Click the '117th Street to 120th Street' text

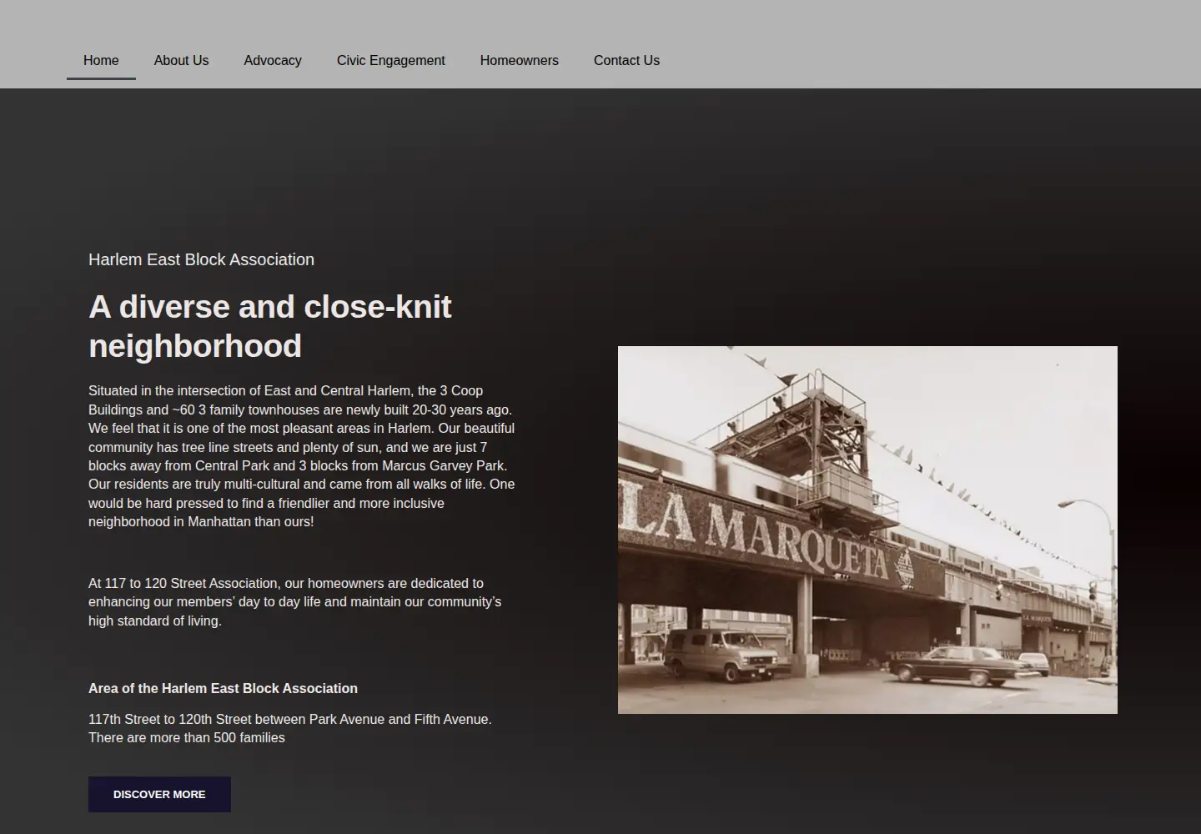290,728
